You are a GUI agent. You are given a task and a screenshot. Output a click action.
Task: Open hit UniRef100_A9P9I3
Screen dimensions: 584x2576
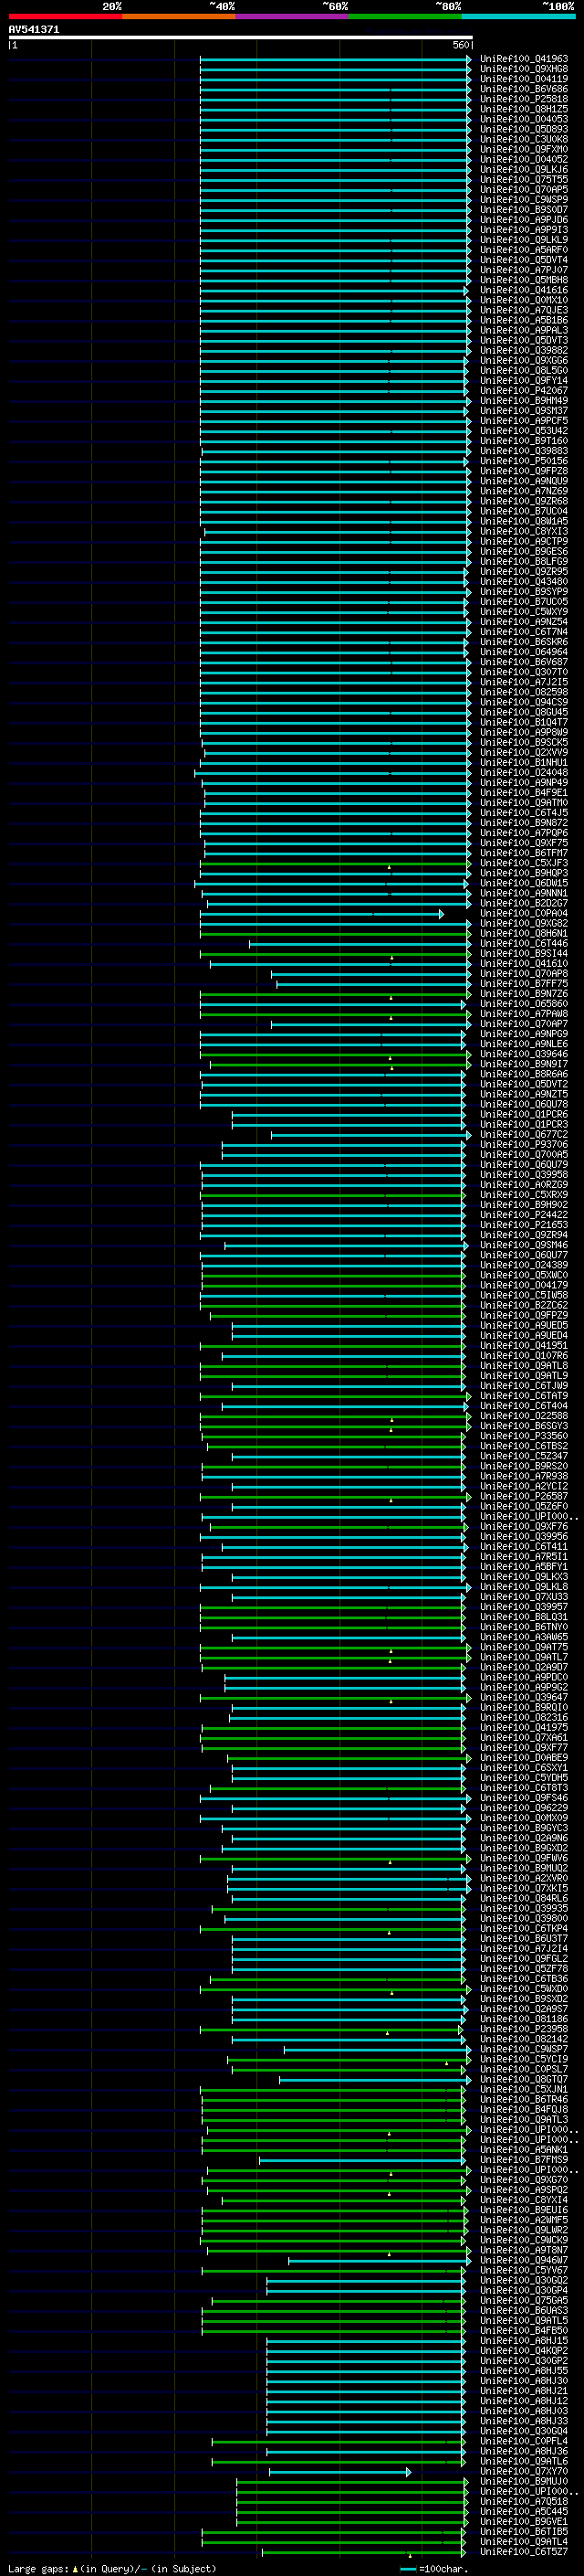524,230
